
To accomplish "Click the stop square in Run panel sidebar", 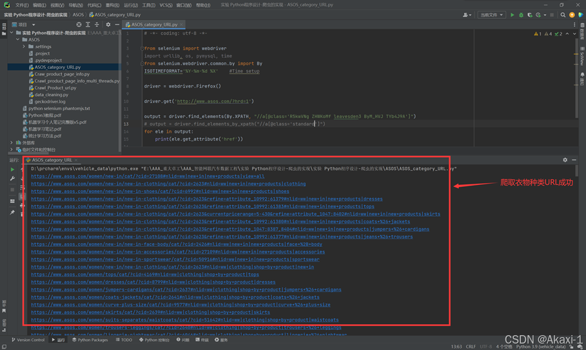I will pyautogui.click(x=12, y=190).
